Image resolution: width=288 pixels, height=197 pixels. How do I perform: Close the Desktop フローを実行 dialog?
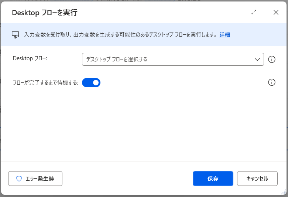(276, 12)
